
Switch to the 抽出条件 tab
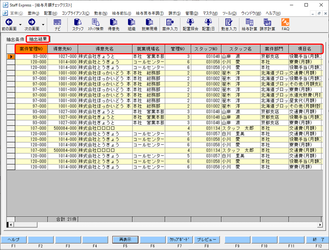pos(15,39)
